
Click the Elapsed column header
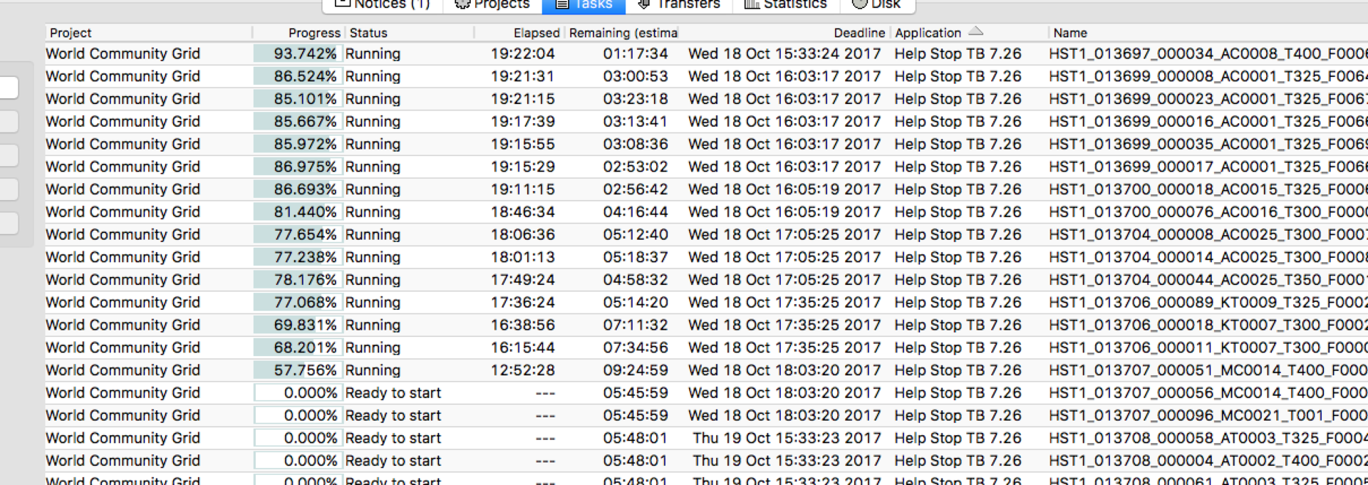[536, 33]
